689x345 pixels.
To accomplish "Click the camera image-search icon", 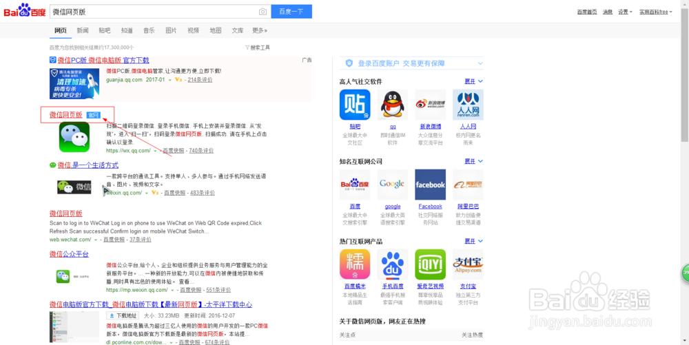I will pos(263,12).
